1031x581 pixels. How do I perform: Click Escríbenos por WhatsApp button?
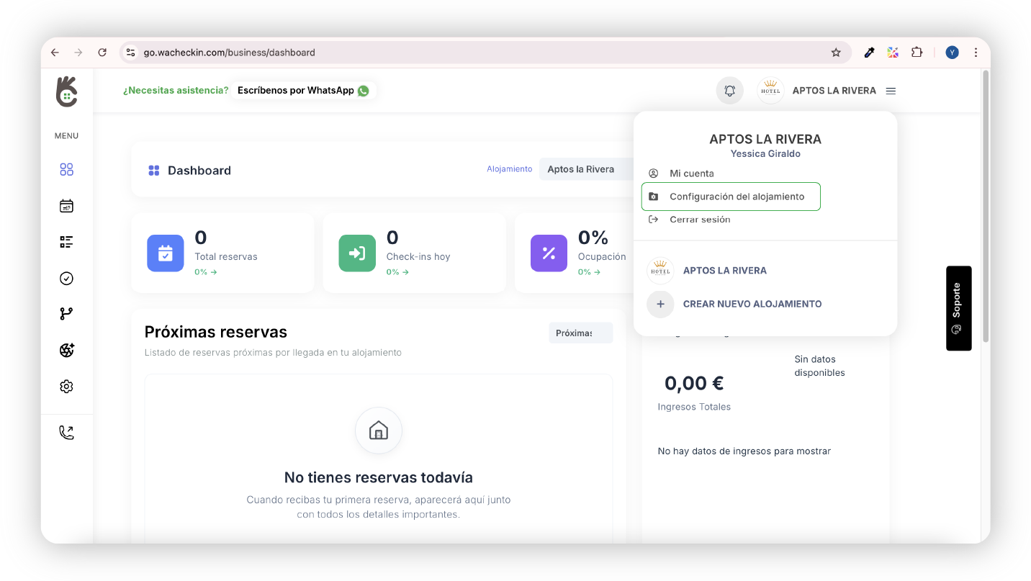point(302,91)
